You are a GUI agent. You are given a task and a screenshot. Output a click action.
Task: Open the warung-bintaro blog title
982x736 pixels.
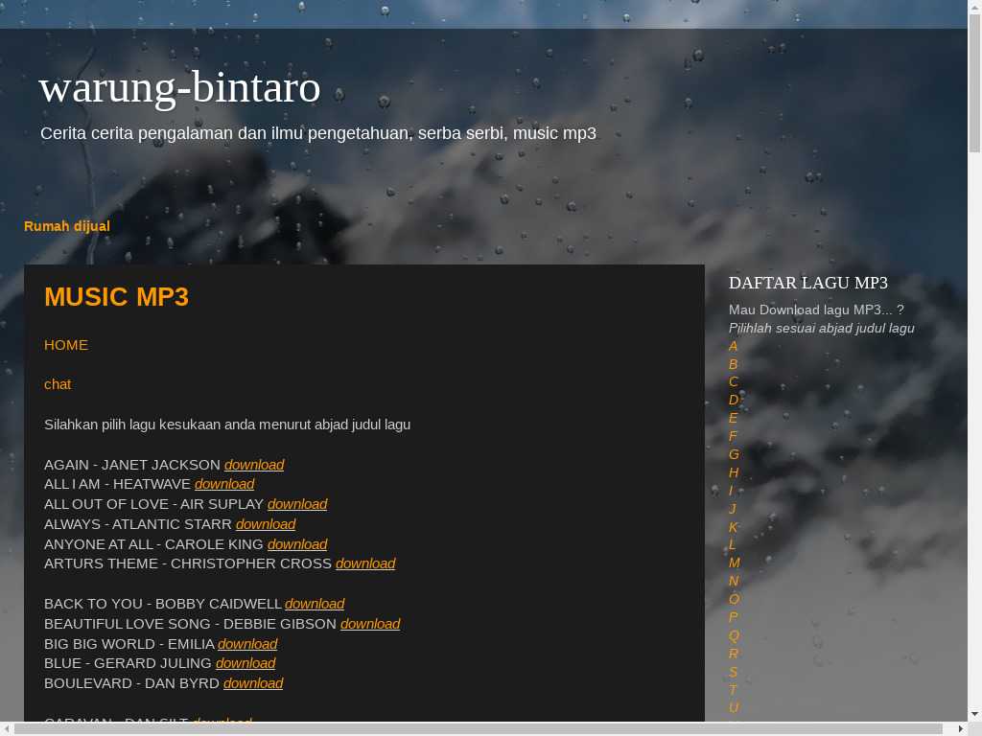coord(179,87)
